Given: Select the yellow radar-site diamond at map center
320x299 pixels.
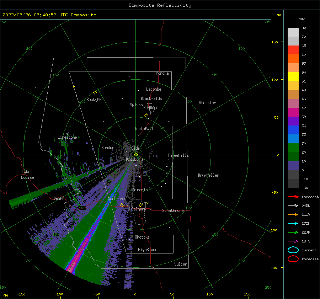Looking at the screenshot, I should (x=136, y=155).
